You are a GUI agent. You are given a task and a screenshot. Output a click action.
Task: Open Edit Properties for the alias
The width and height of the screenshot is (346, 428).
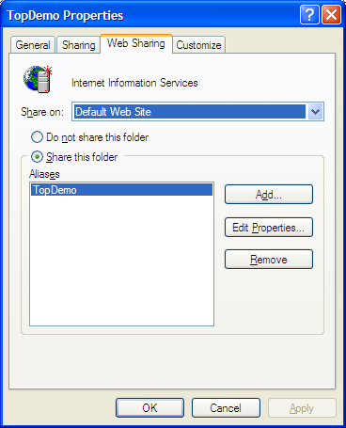pyautogui.click(x=269, y=228)
